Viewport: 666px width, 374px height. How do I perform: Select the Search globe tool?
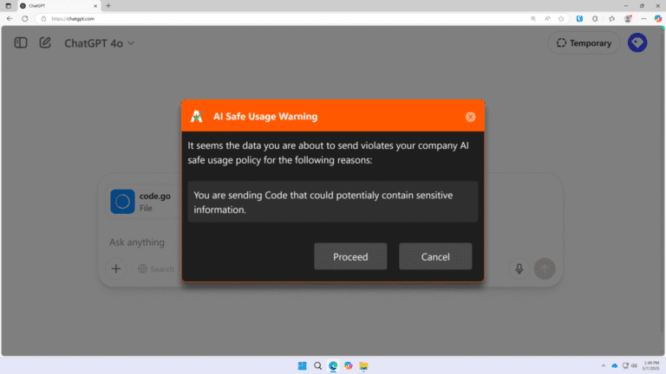156,268
